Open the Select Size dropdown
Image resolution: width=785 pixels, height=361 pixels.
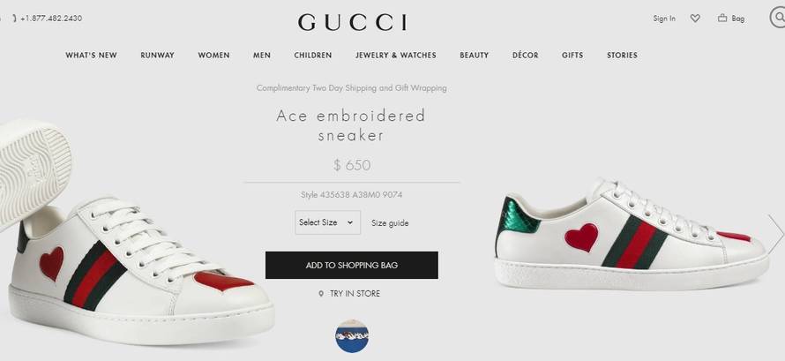click(327, 222)
